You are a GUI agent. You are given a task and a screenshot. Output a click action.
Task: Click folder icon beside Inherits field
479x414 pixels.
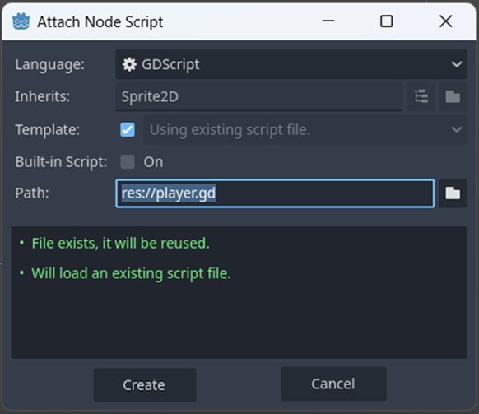(453, 96)
